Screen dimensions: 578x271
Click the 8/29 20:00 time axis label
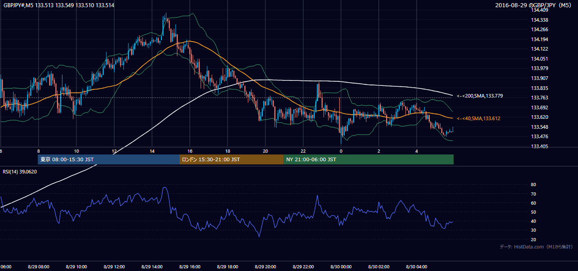click(x=265, y=267)
